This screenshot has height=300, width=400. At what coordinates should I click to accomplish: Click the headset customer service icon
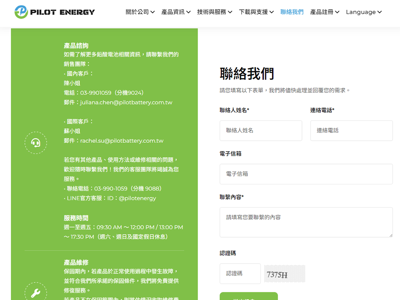click(x=36, y=143)
